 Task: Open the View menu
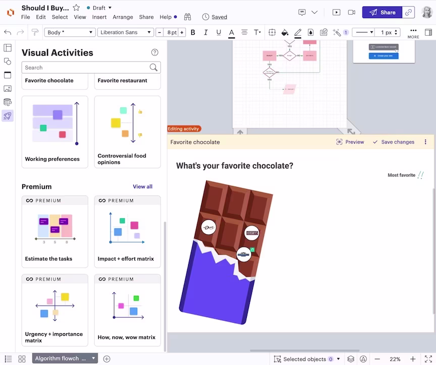tap(80, 17)
